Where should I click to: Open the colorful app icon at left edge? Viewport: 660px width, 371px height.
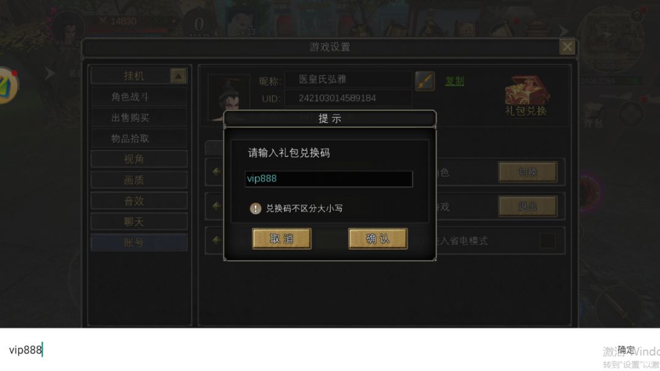pos(9,85)
